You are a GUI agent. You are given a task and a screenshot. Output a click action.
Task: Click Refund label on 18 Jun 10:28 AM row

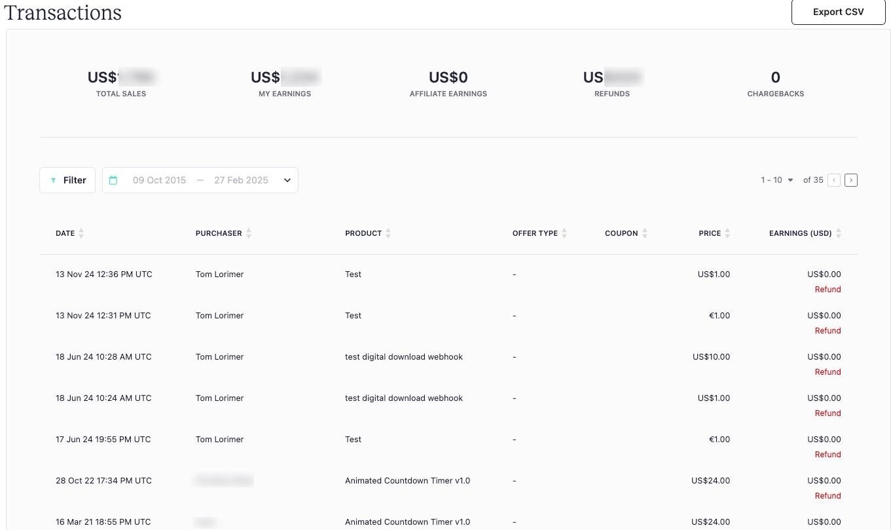click(827, 372)
